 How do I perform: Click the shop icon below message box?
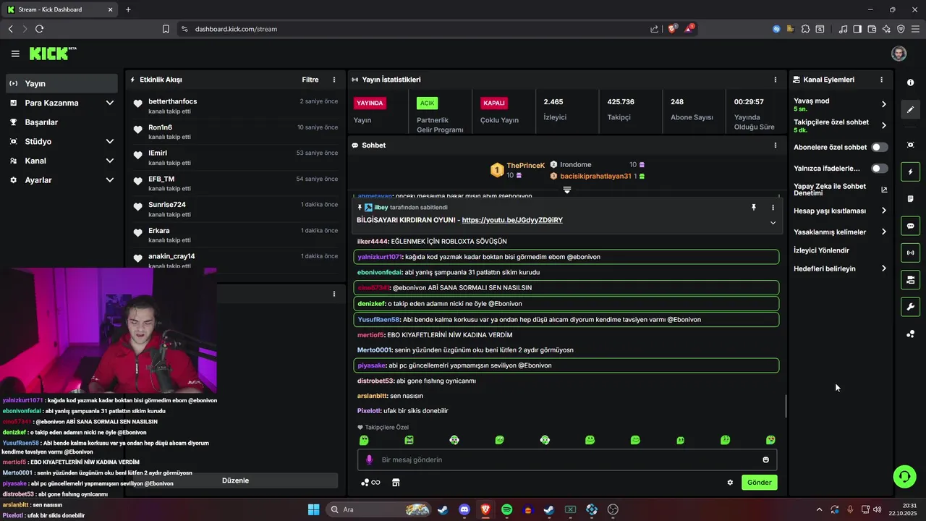(396, 483)
